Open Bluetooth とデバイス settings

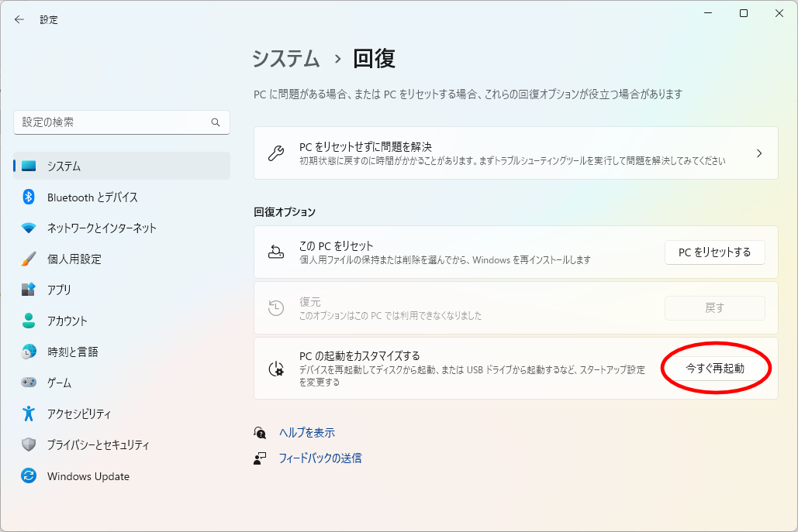point(92,197)
